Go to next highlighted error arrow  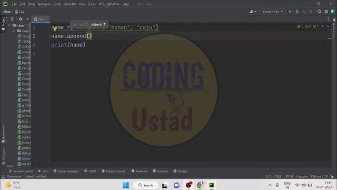[x=328, y=26]
